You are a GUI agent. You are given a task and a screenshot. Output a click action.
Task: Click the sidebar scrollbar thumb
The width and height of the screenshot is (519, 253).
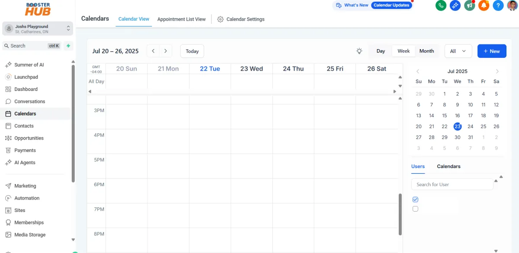(x=73, y=124)
